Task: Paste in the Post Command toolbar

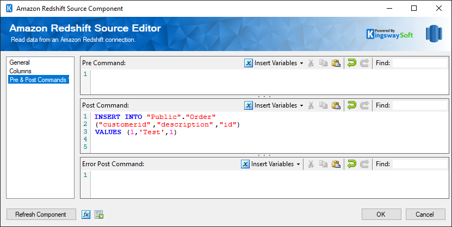Action: [336, 105]
